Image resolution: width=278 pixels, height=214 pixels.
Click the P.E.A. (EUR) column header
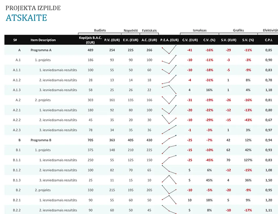pos(169,40)
